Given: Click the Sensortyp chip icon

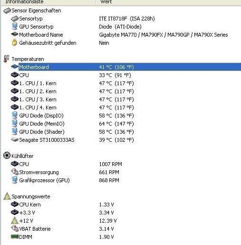Looking at the screenshot, I should pyautogui.click(x=15, y=19).
